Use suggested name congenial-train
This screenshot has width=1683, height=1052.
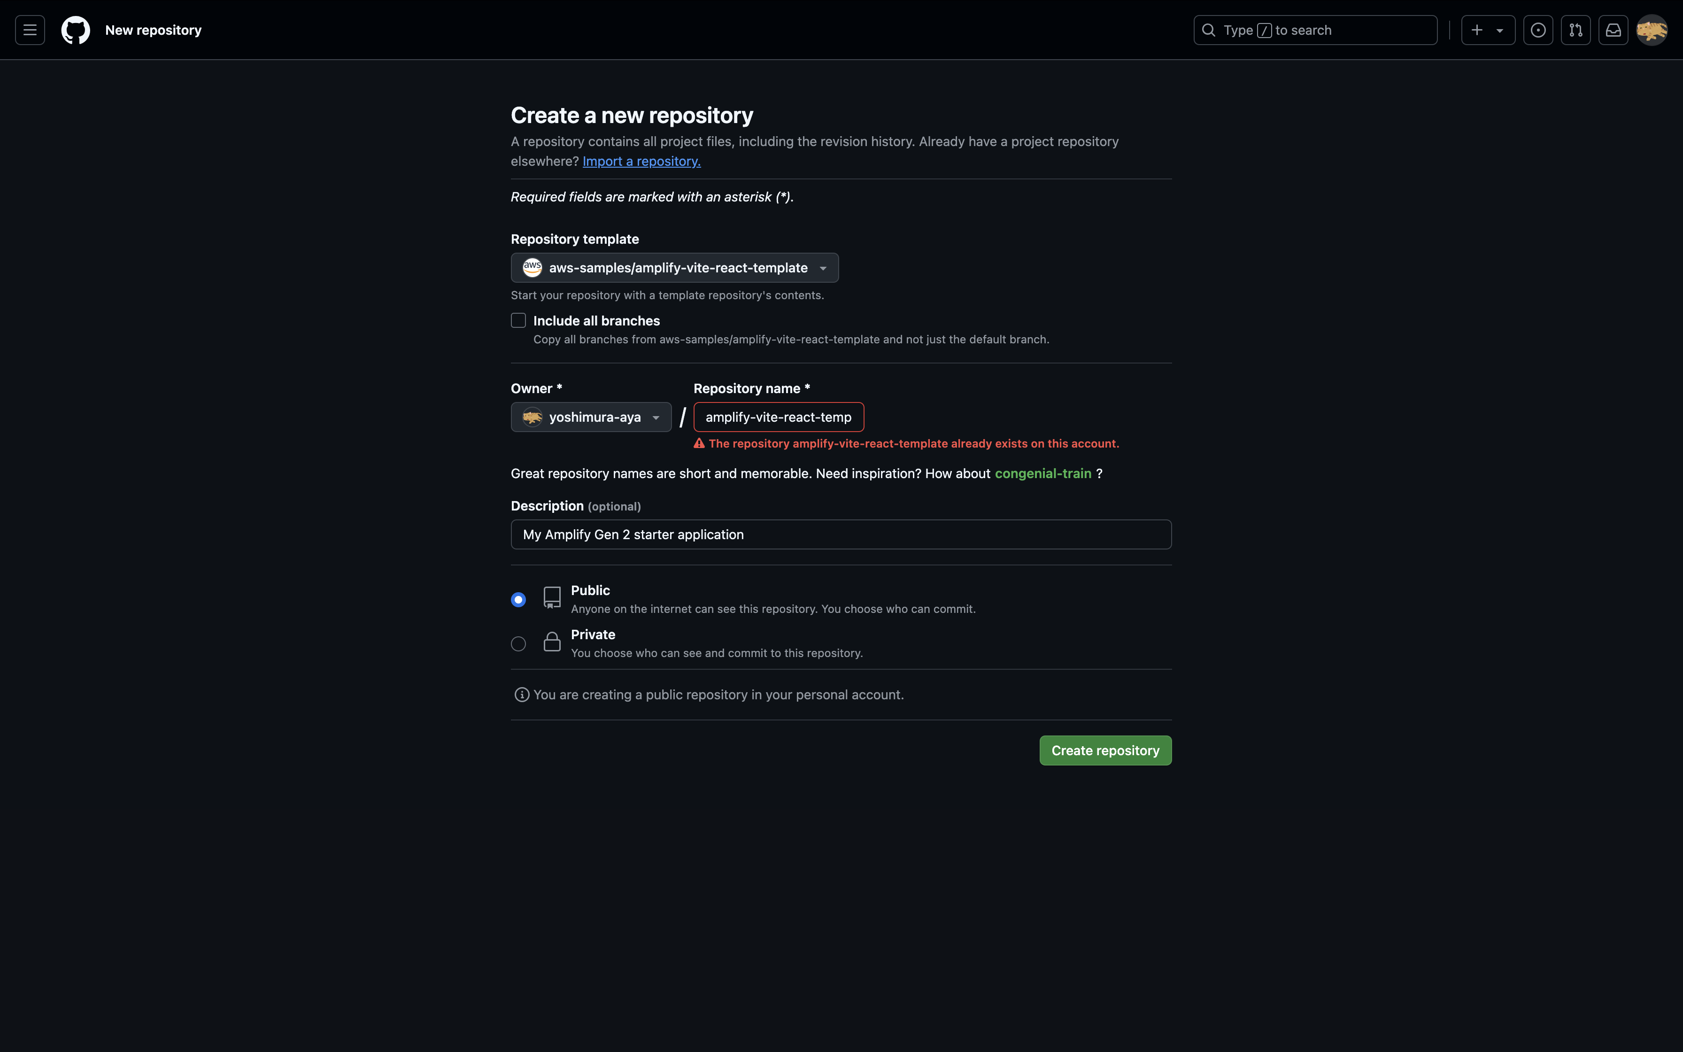pos(1042,473)
